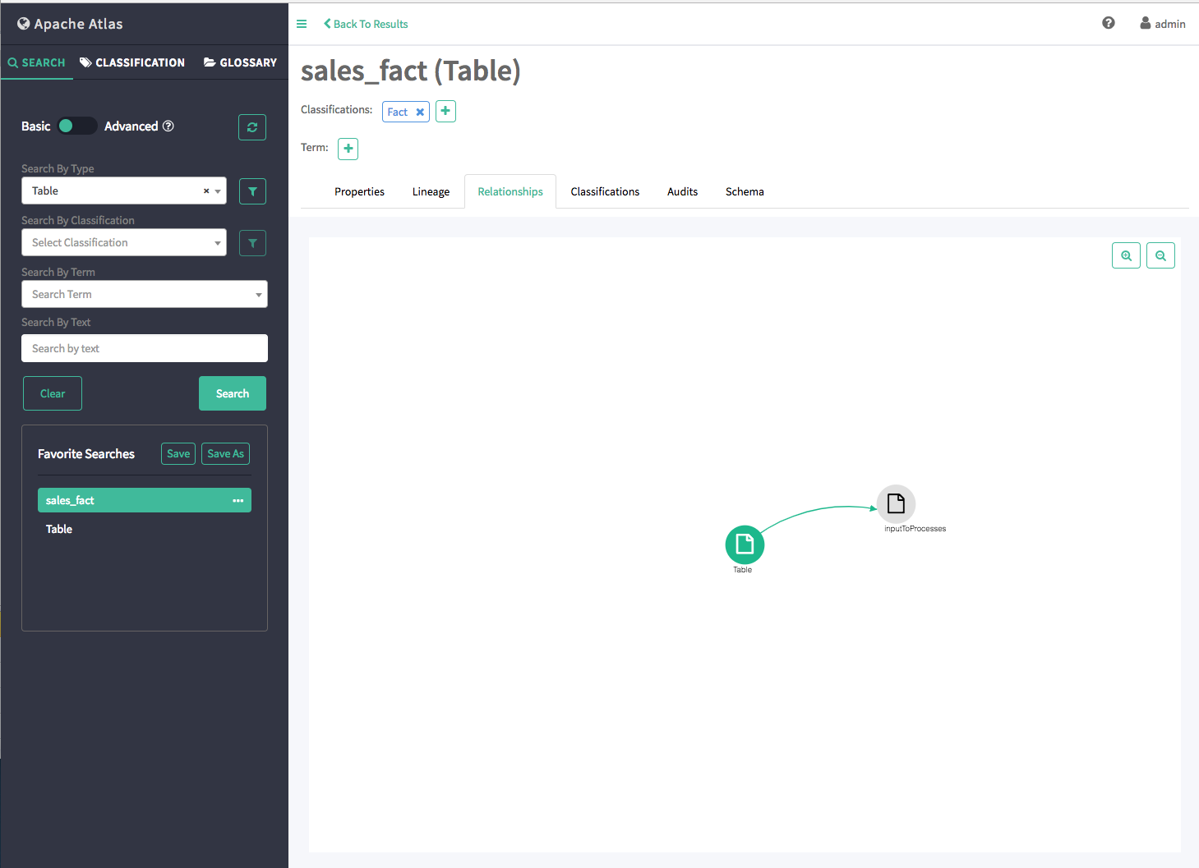
Task: Open the Search Term dropdown
Action: 144,294
